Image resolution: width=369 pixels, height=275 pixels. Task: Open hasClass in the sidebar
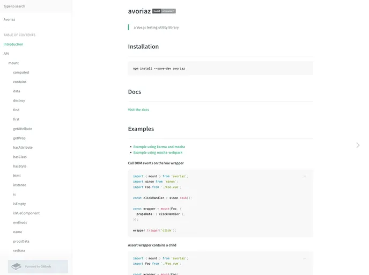(20, 157)
